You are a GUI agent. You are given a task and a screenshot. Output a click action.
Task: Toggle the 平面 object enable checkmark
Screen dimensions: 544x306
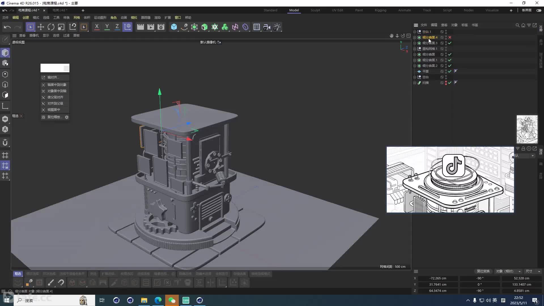[x=450, y=71]
